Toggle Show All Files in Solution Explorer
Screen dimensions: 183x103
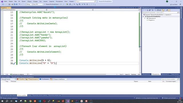point(160,10)
